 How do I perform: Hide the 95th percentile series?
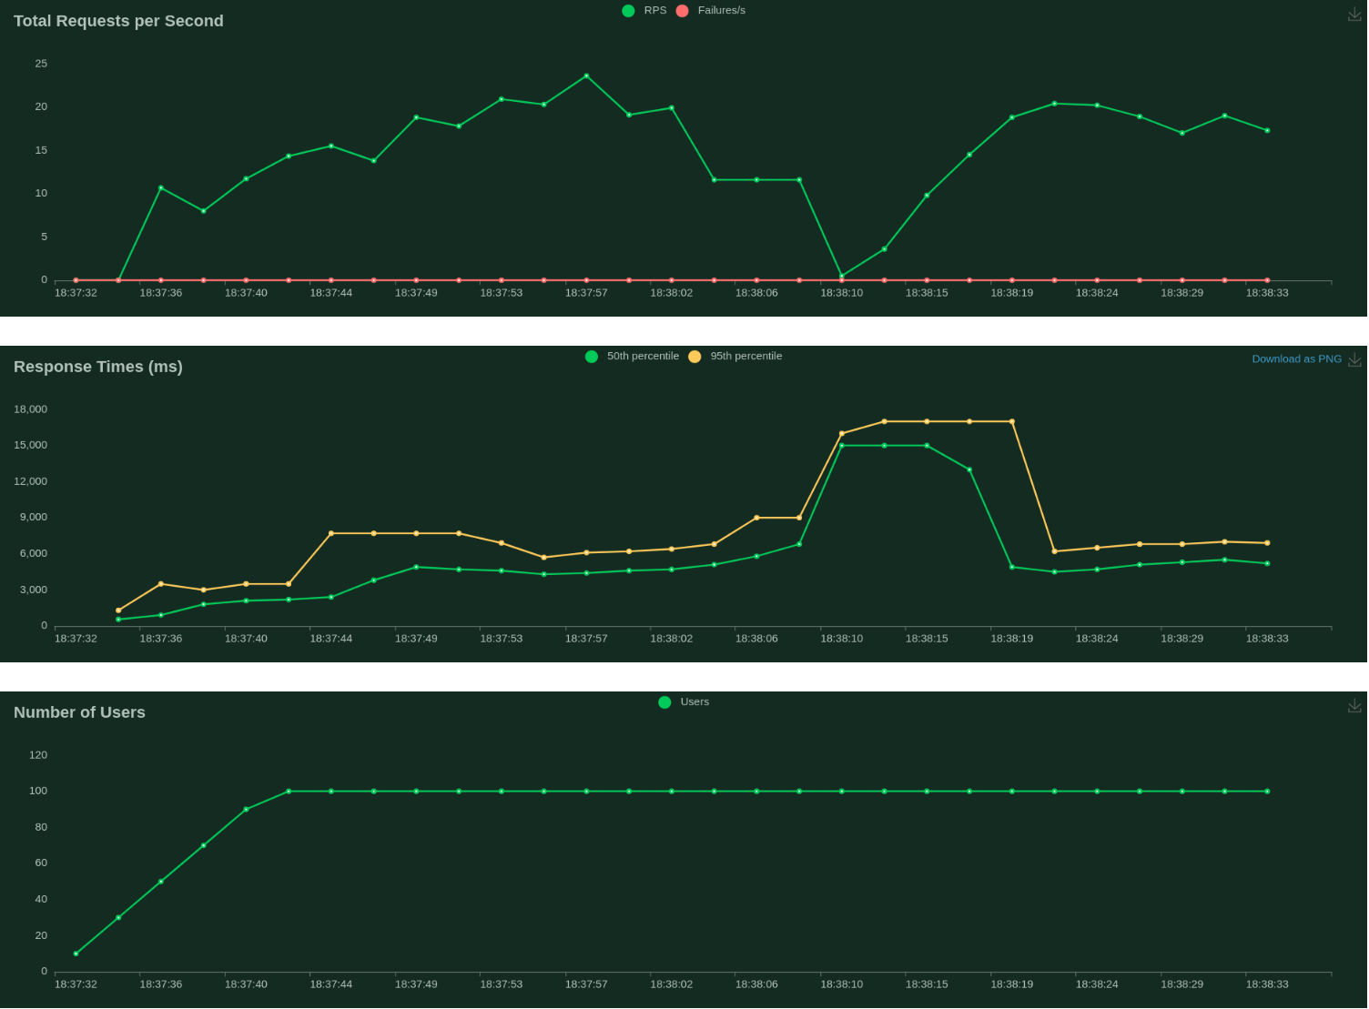[735, 357]
